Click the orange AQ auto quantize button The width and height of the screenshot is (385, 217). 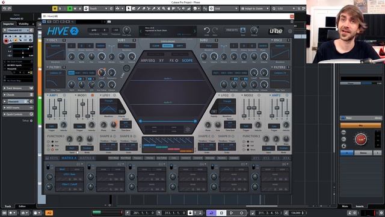49,213
